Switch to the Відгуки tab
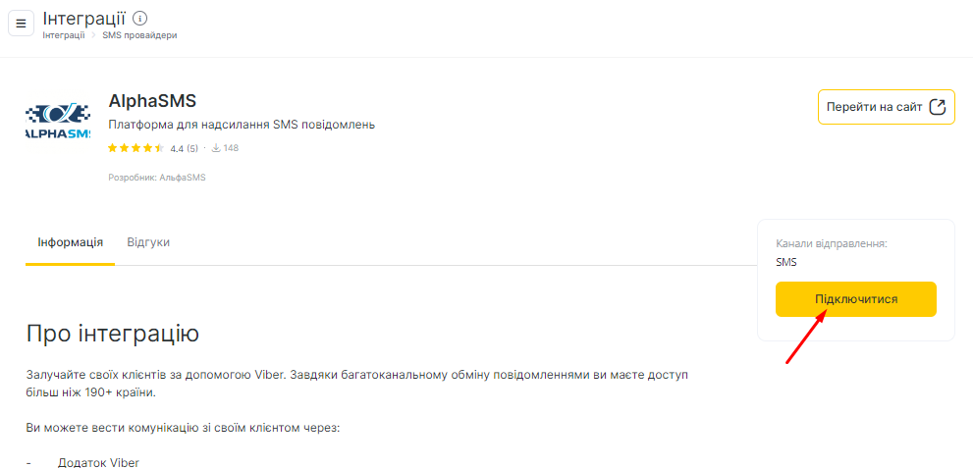973x468 pixels. (148, 242)
